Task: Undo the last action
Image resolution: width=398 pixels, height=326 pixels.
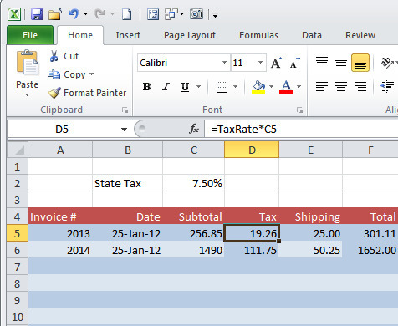Action: click(x=73, y=13)
